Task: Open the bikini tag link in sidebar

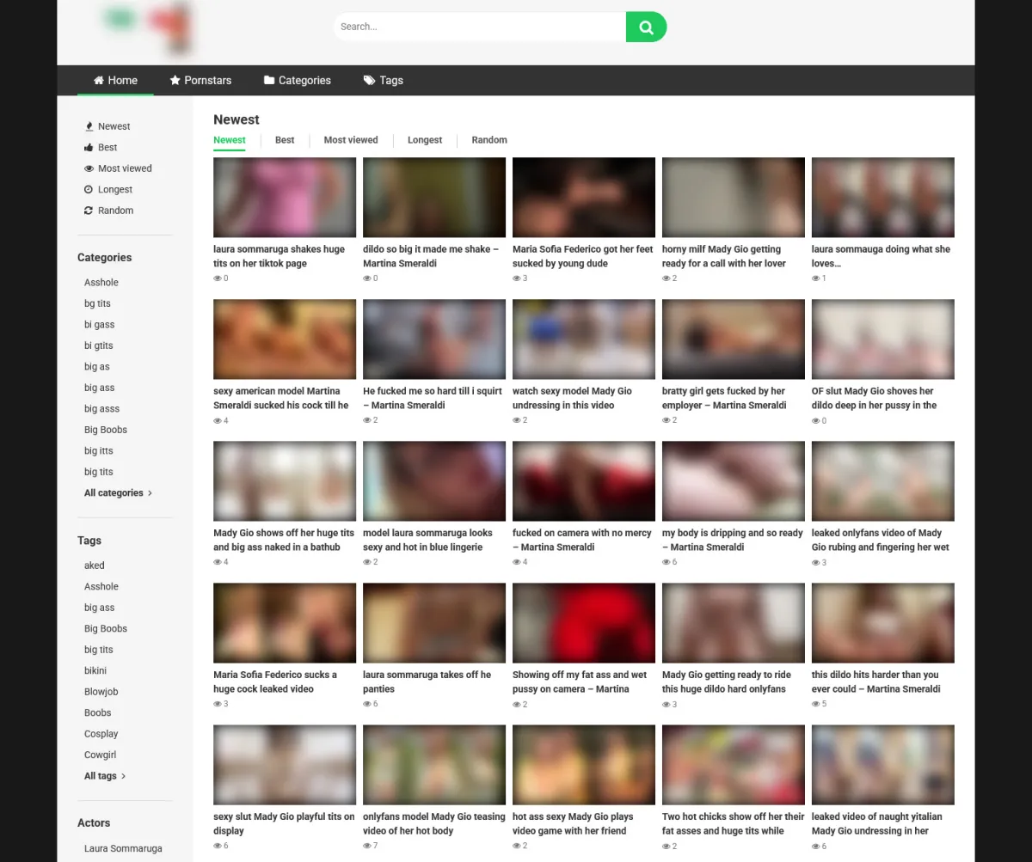Action: (95, 670)
